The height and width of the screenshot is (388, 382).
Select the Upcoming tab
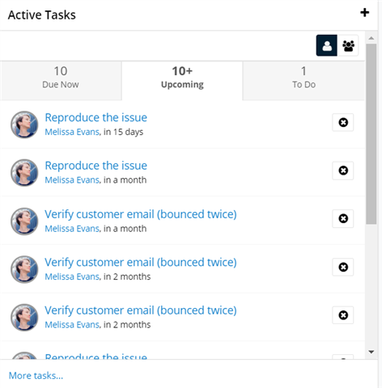(182, 80)
